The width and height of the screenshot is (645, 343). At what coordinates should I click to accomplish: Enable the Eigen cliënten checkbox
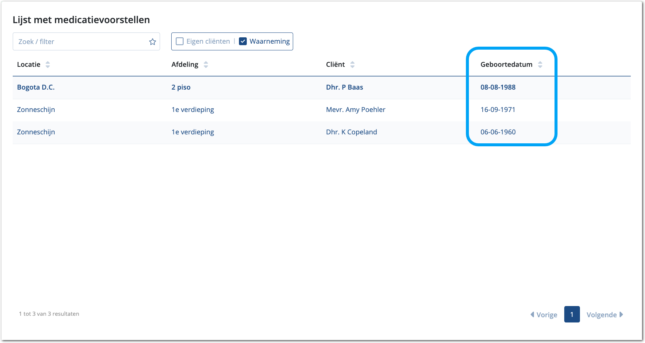point(180,41)
